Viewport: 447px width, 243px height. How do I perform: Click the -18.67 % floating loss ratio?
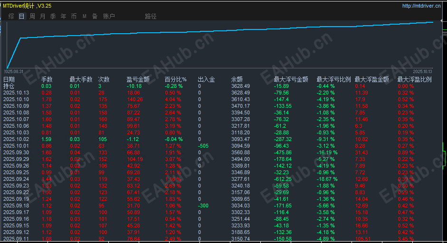pyautogui.click(x=327, y=179)
